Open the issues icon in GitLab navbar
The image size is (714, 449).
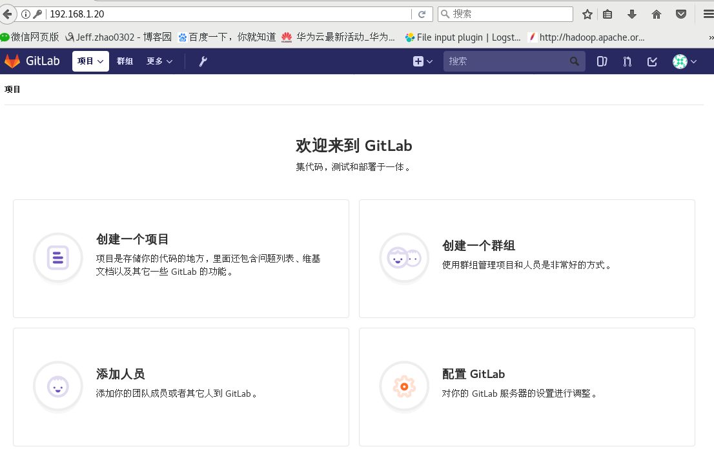(x=602, y=61)
